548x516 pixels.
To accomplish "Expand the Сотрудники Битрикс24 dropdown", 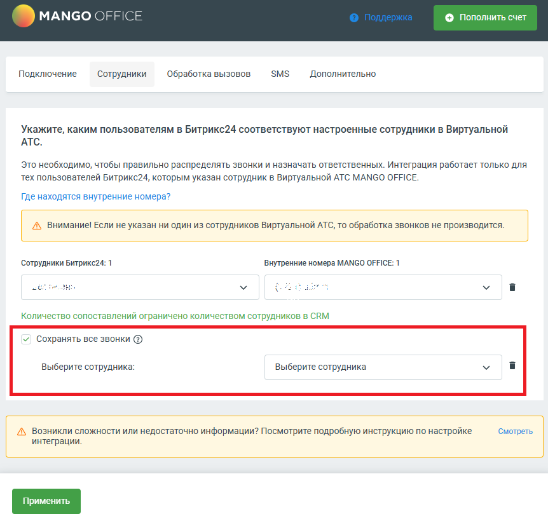I will pos(140,287).
